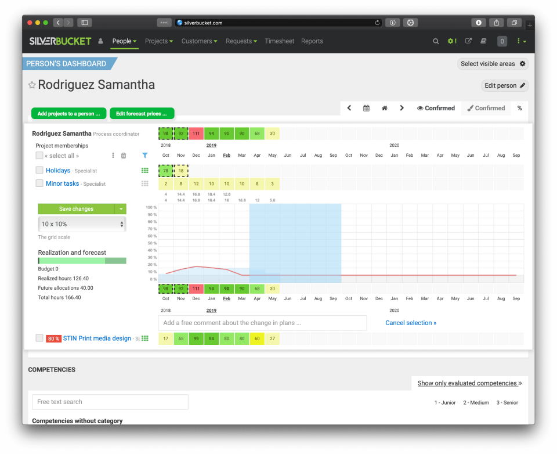The height and width of the screenshot is (454, 557).
Task: Click the grid icon for STIN Print media design
Action: click(x=145, y=338)
